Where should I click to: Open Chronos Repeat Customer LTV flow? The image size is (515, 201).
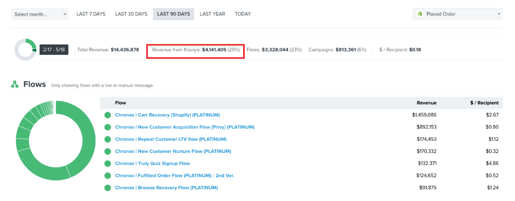coord(171,139)
